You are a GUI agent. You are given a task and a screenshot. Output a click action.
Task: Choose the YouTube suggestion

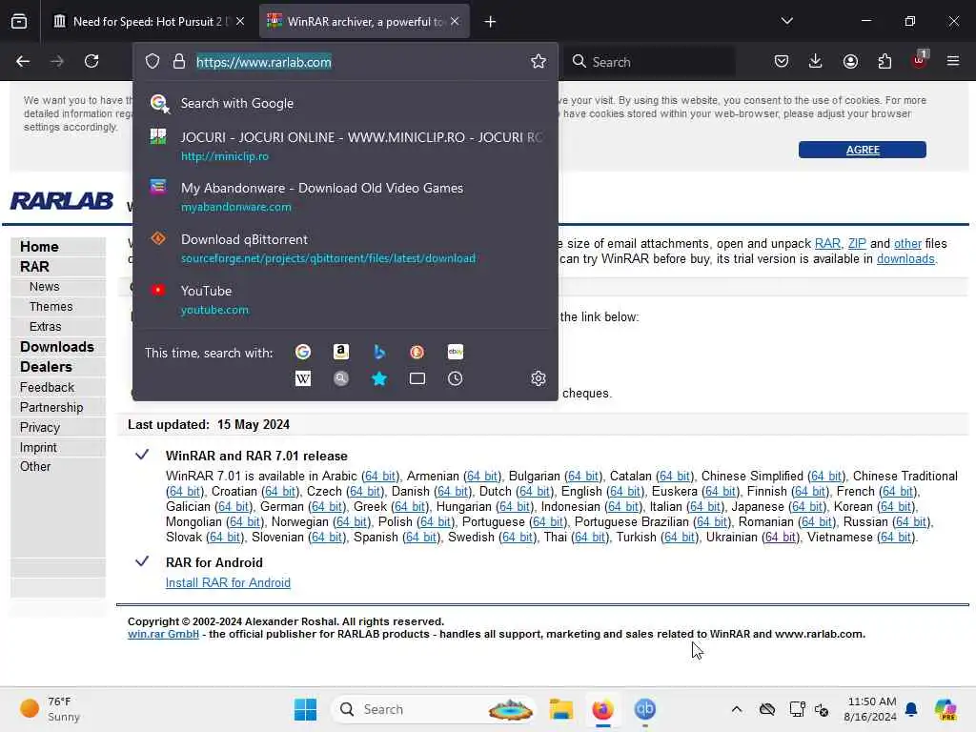[x=345, y=299]
